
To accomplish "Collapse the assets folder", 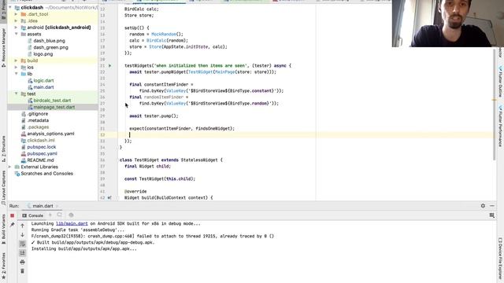I will coord(16,34).
